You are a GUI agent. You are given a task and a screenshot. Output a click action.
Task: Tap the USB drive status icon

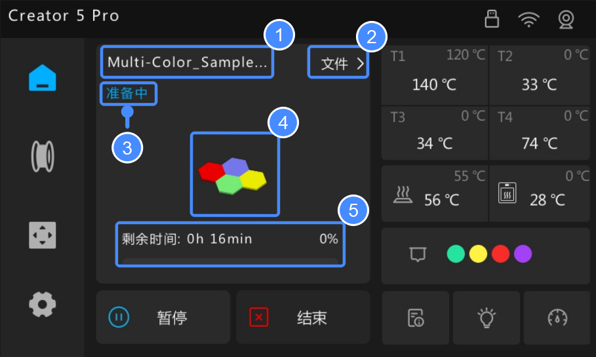point(492,18)
